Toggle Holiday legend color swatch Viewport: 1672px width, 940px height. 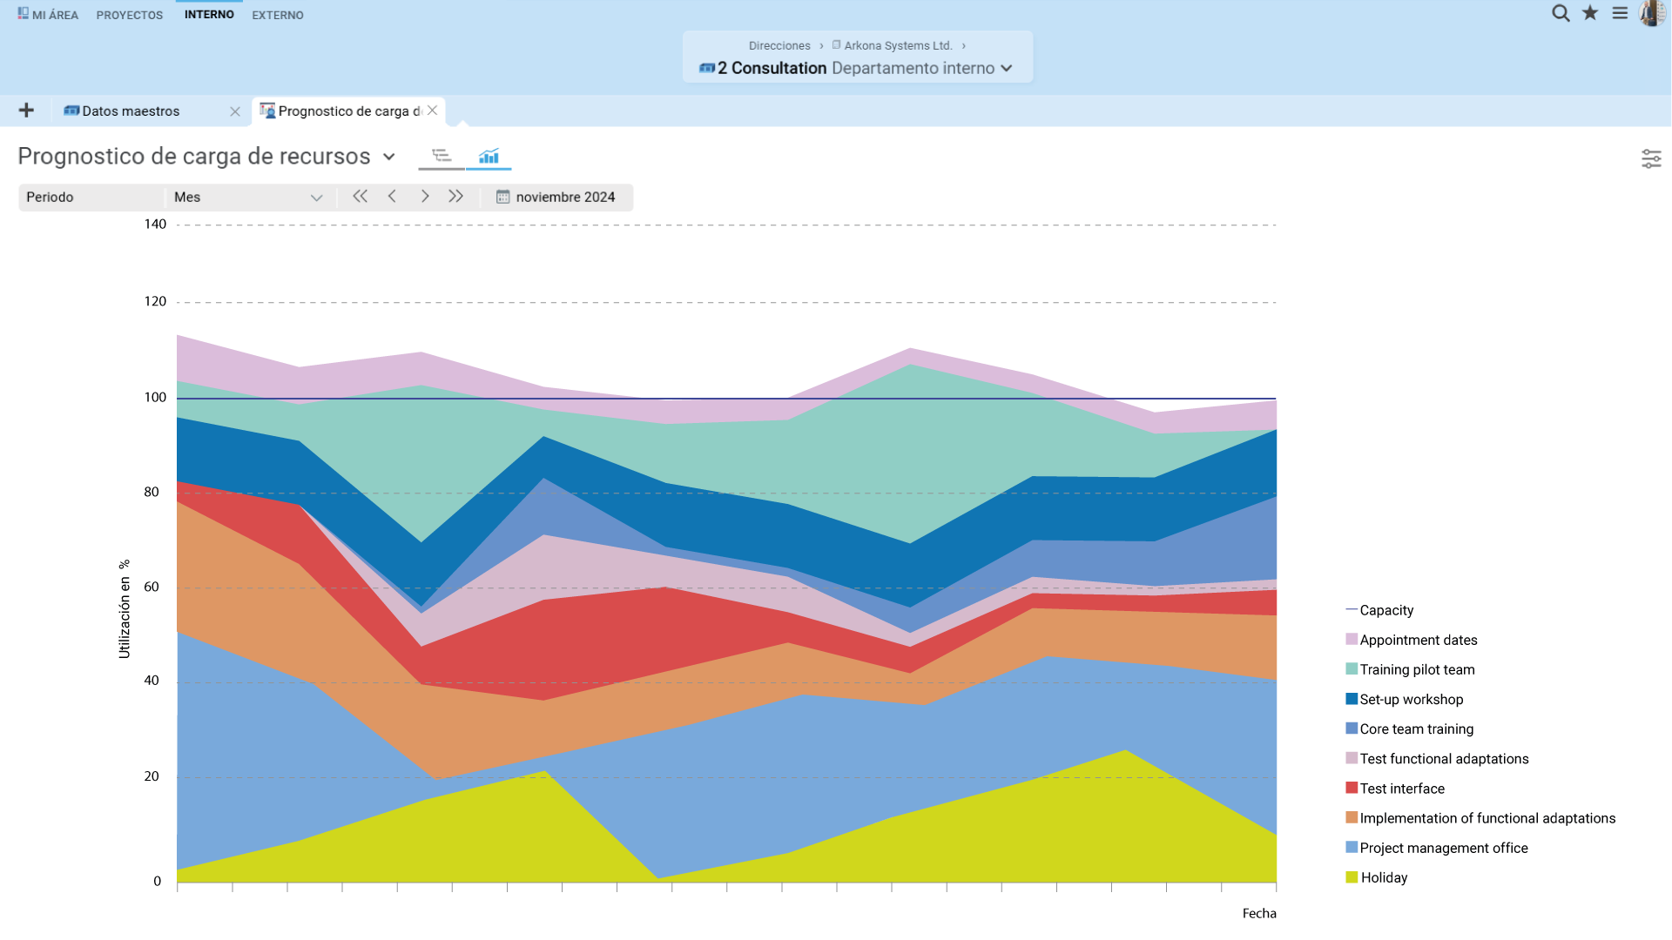[x=1352, y=877]
